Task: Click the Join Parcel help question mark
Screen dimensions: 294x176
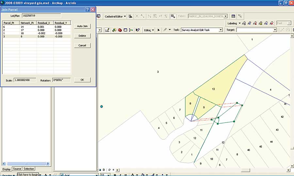Action: coord(87,10)
